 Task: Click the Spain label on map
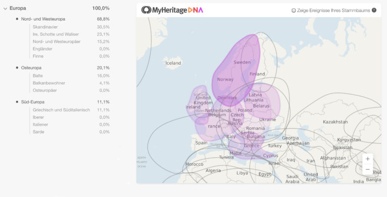click(x=201, y=143)
